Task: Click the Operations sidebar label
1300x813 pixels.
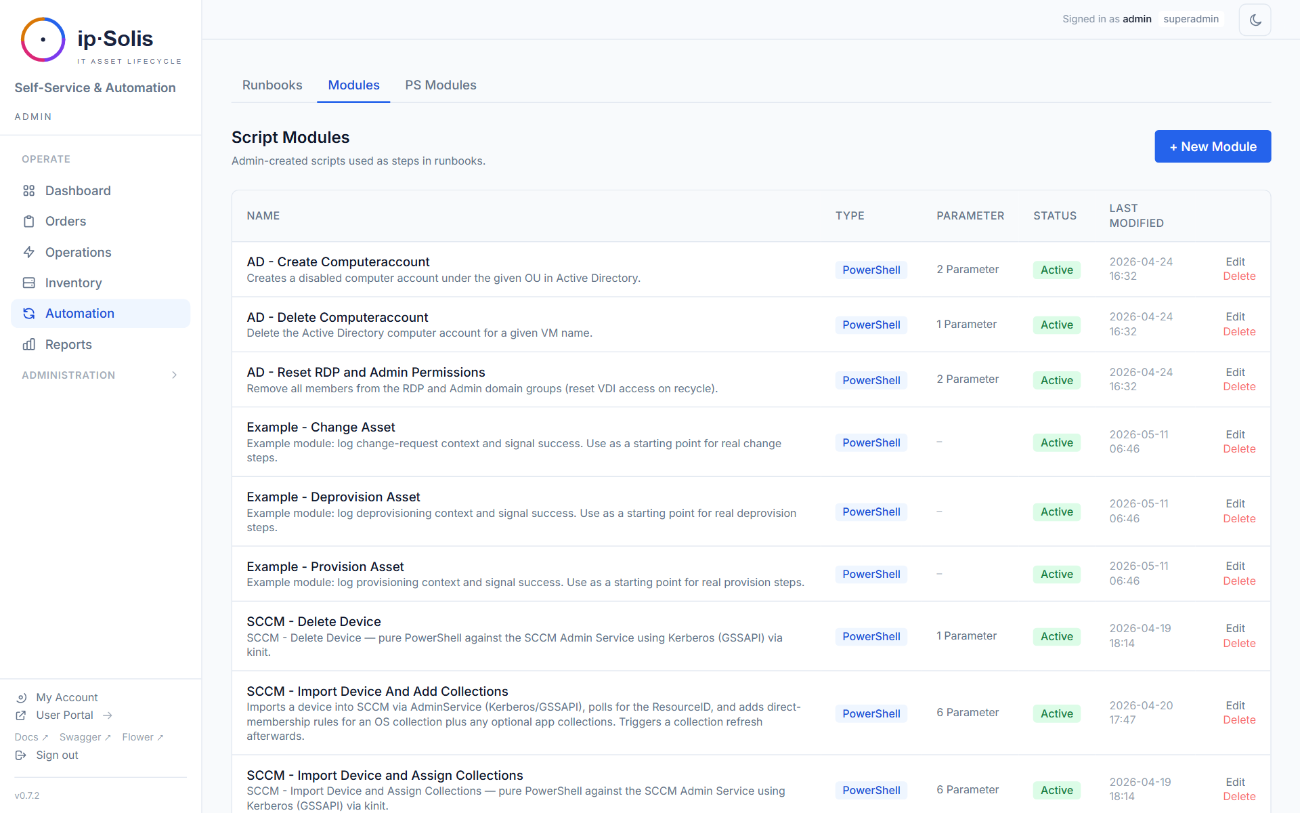Action: point(78,253)
